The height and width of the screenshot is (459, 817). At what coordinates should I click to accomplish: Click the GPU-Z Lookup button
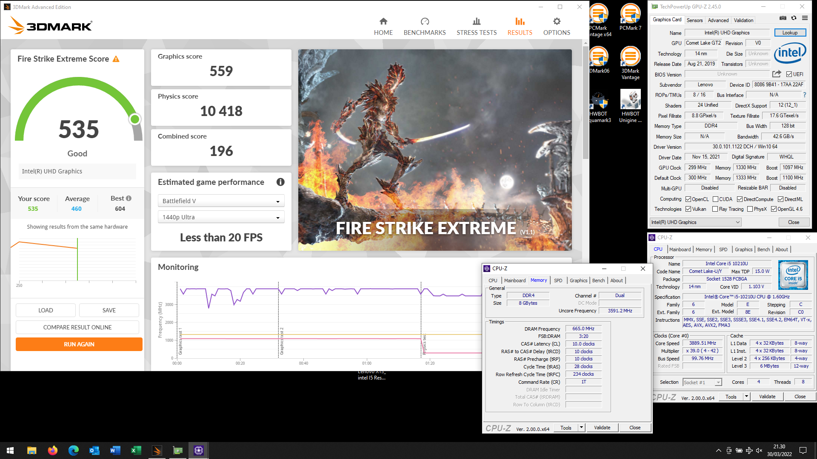(789, 33)
